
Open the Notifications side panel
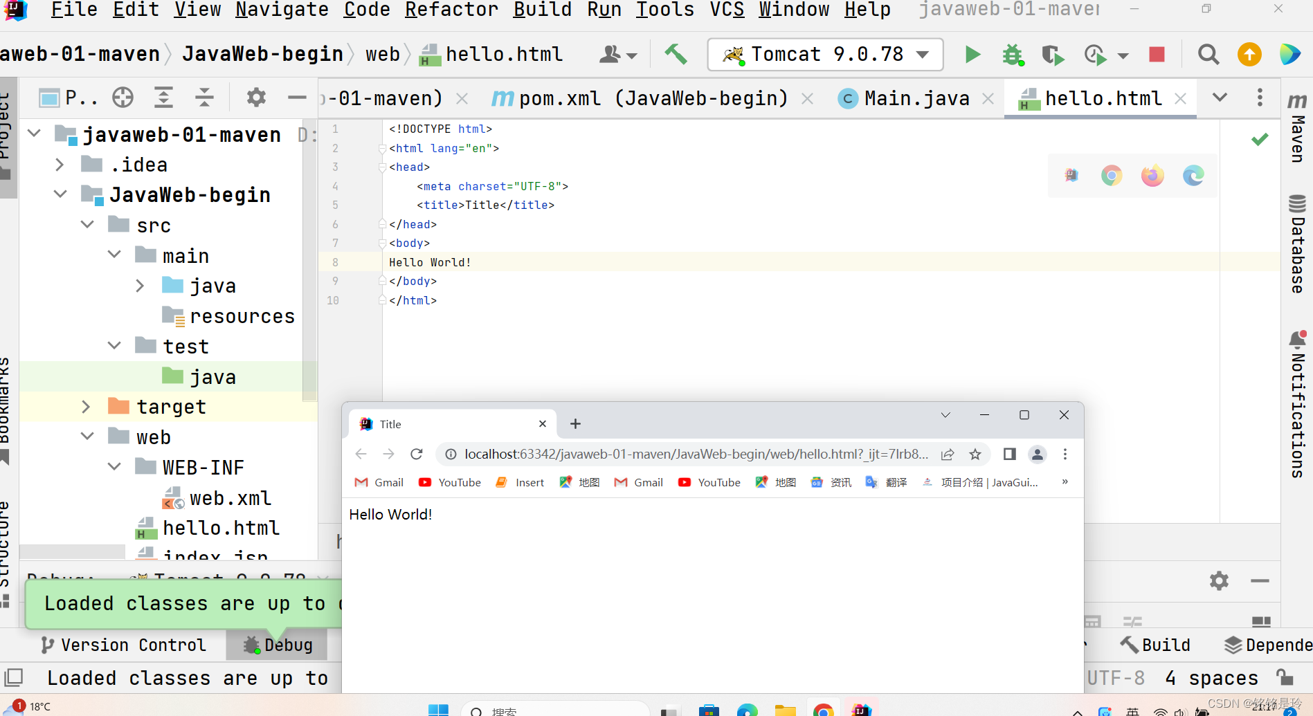1297,405
